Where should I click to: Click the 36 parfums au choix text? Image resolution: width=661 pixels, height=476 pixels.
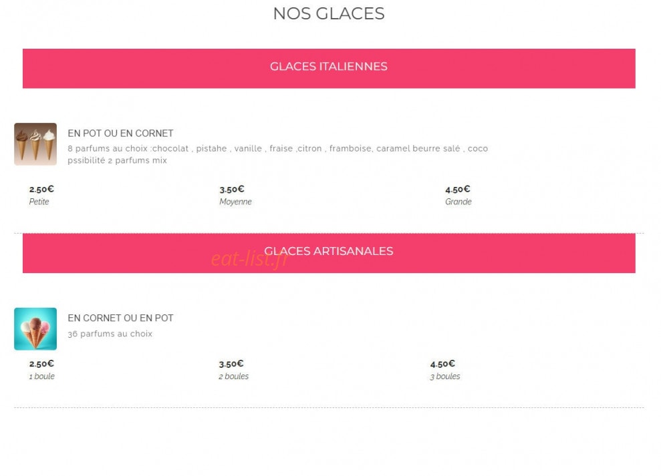click(x=110, y=334)
